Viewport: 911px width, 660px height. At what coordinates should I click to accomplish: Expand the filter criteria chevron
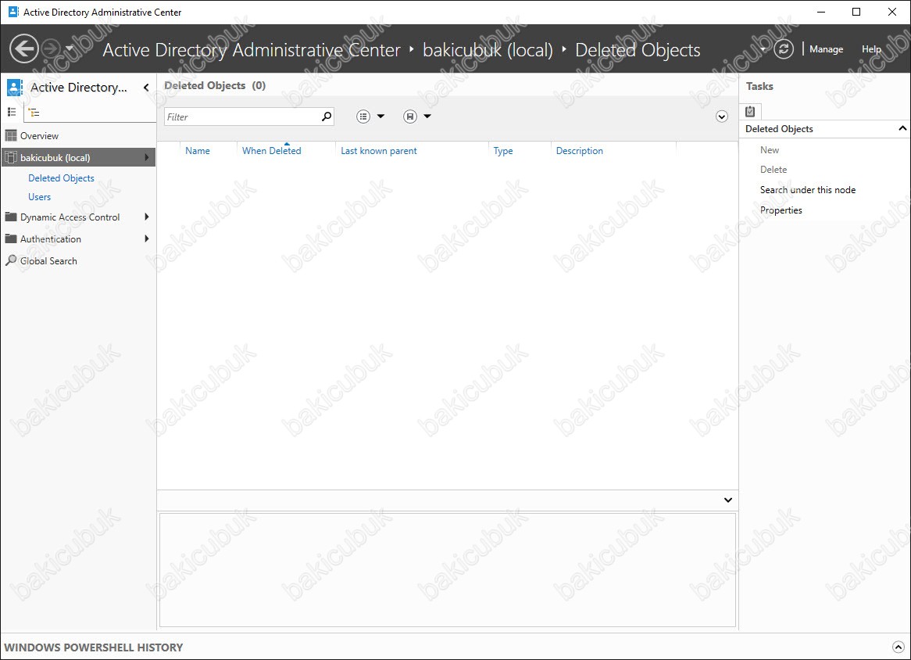pyautogui.click(x=722, y=117)
